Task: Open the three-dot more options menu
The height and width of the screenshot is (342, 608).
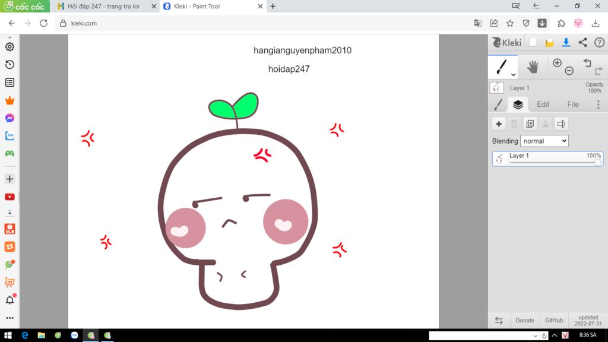Action: 598,104
